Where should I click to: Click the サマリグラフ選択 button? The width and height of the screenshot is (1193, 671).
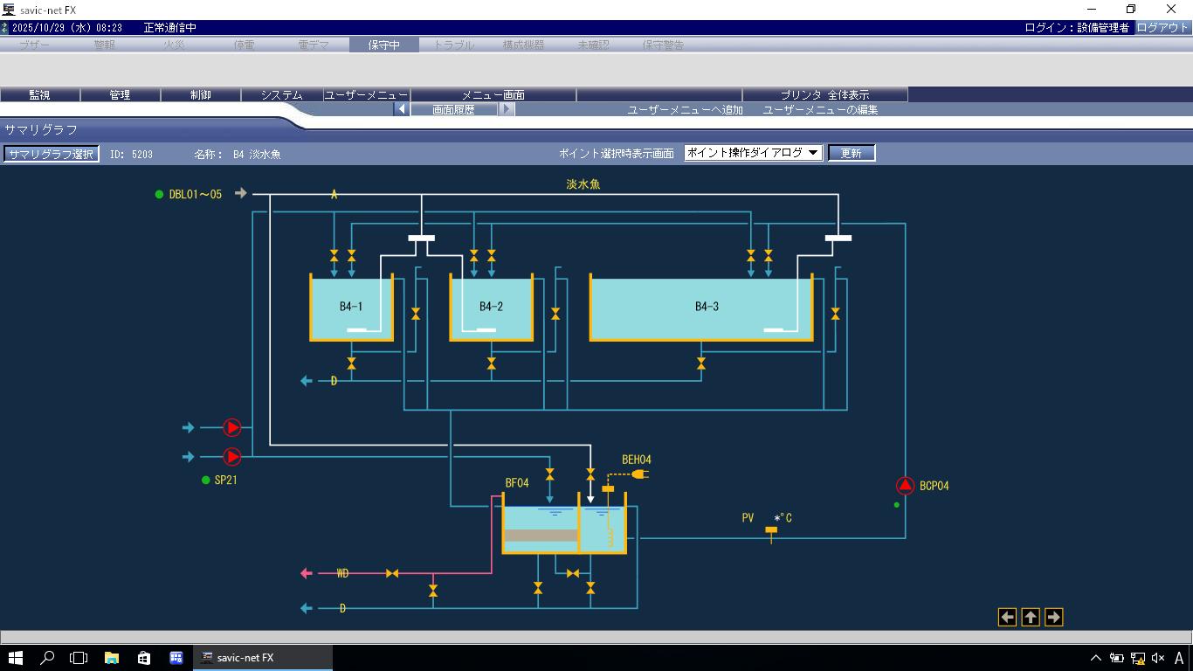51,154
